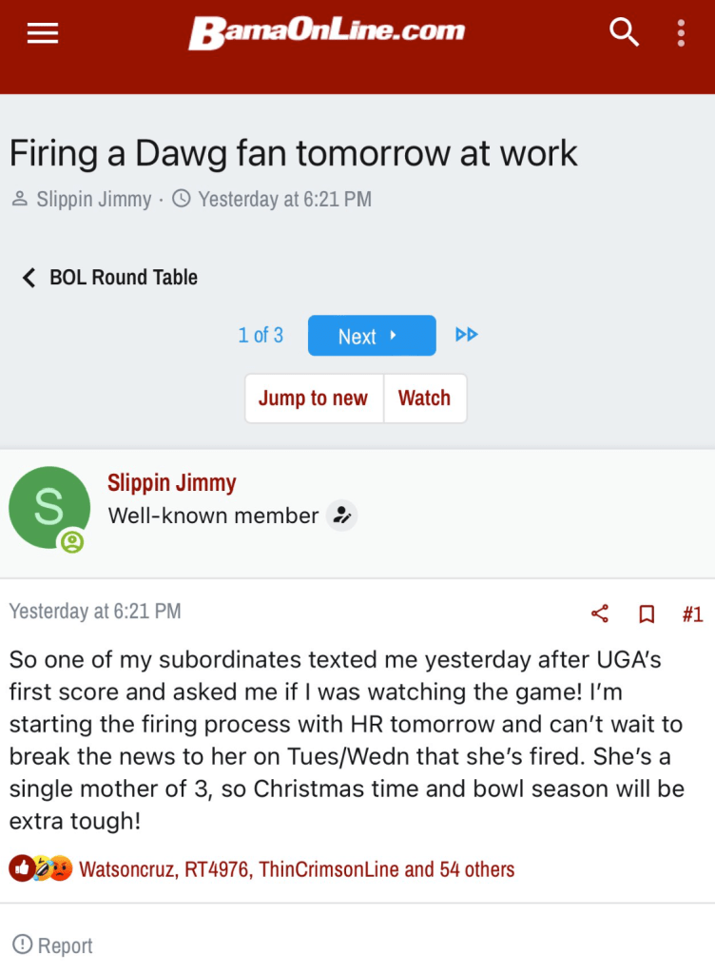
Task: Report this post
Action: pos(53,945)
